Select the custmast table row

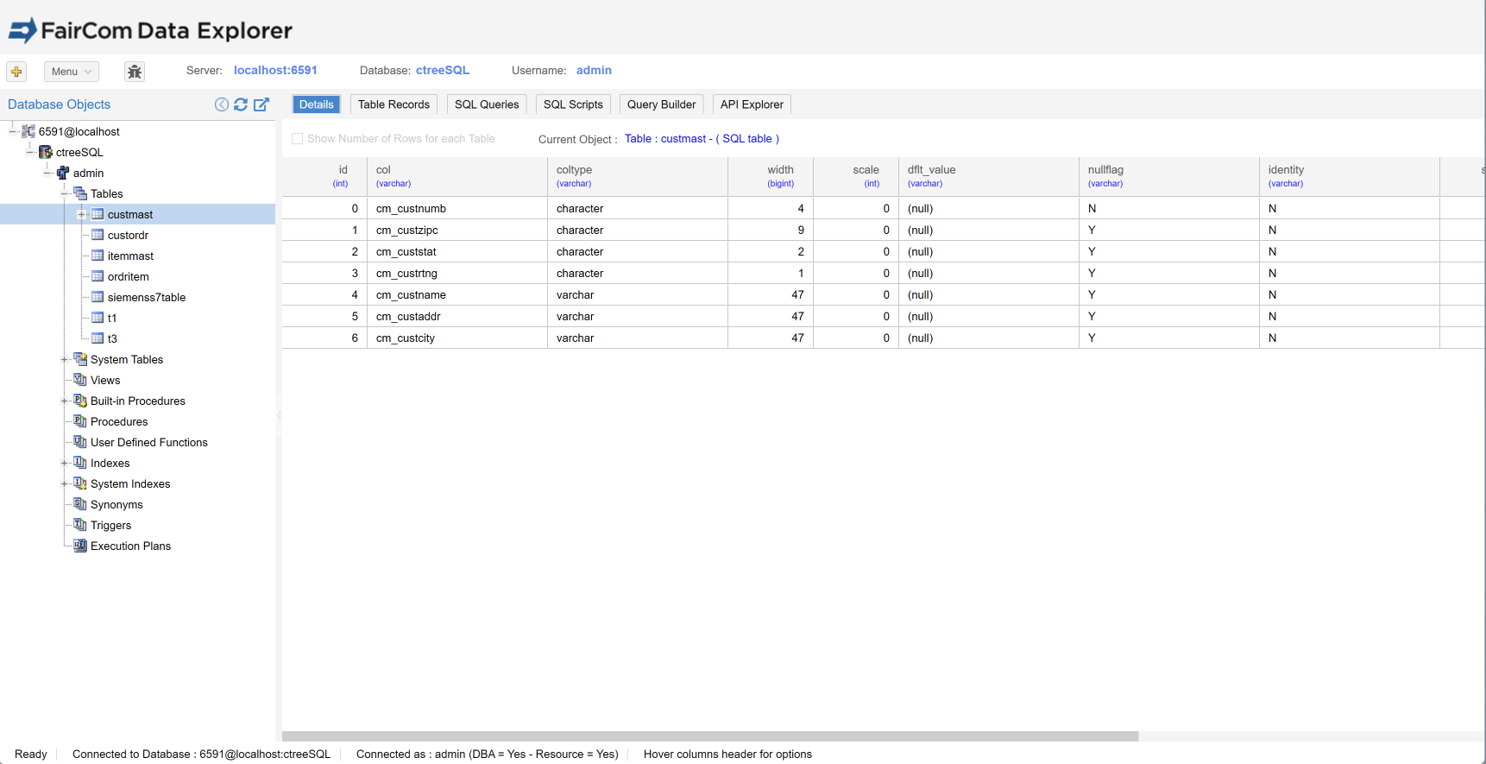coord(138,214)
